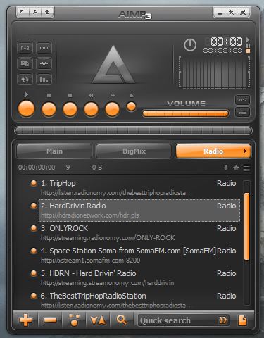This screenshot has width=264, height=338.
Task: Open the main menu arrow in title bar
Action: tap(23, 12)
